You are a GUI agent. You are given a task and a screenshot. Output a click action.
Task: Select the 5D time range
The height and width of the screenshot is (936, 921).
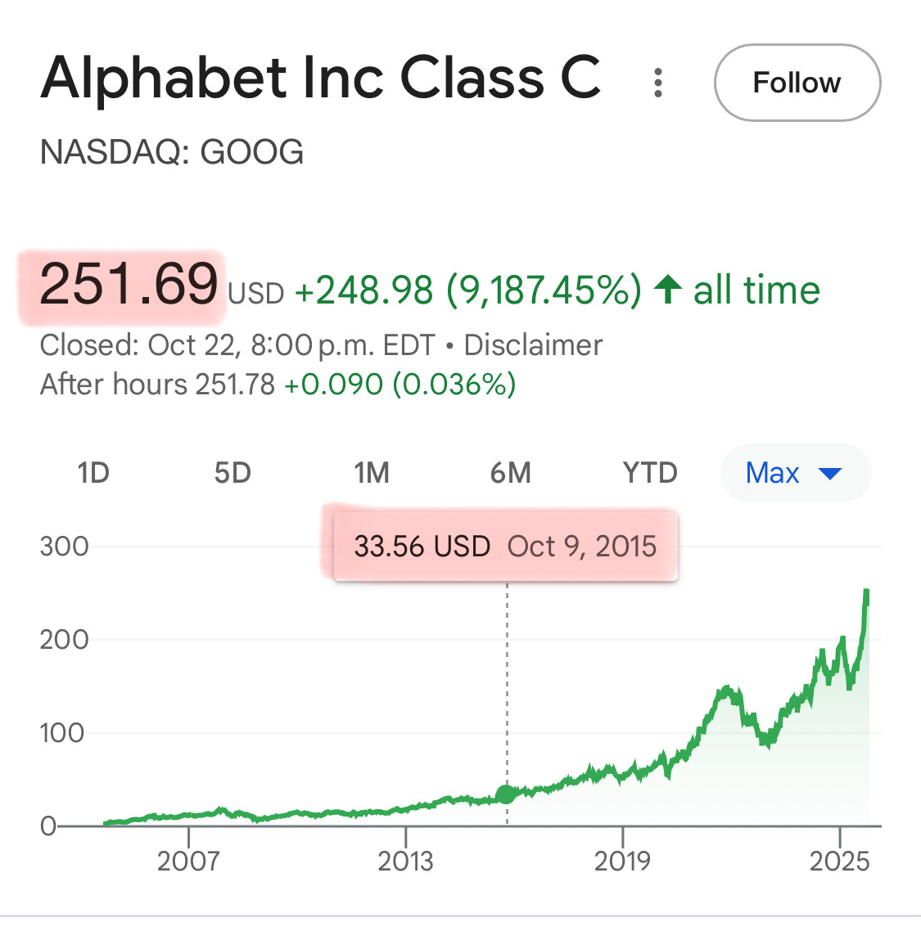coord(233,473)
